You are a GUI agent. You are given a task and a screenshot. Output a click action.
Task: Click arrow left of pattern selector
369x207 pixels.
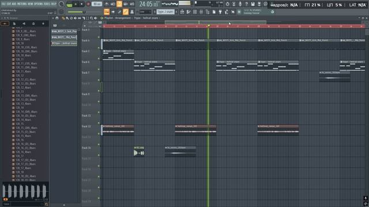(155, 11)
